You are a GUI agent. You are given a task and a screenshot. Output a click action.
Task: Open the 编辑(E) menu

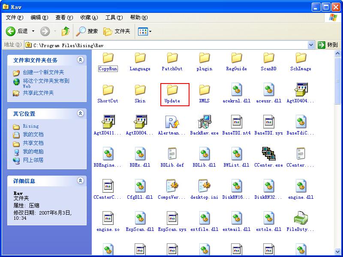pos(39,18)
